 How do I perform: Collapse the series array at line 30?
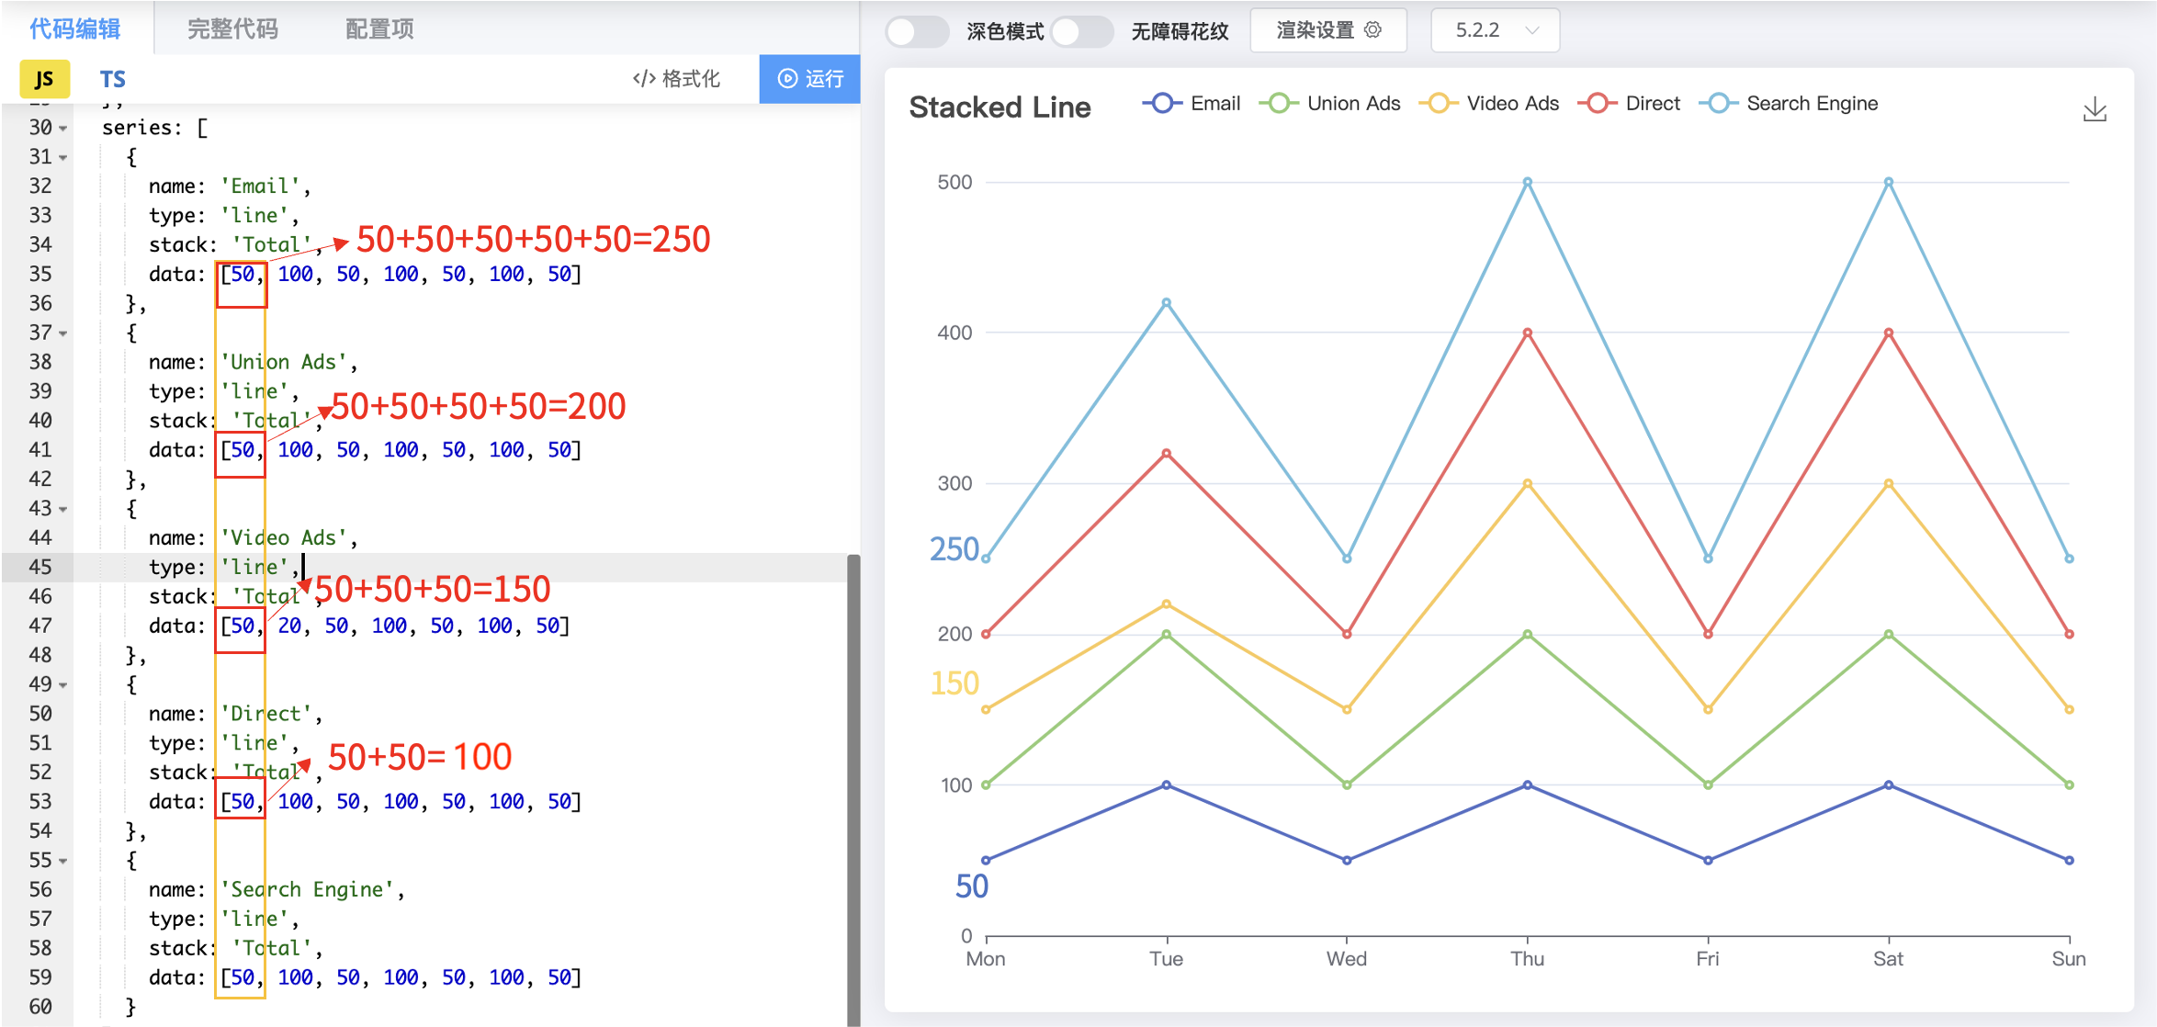pos(62,128)
